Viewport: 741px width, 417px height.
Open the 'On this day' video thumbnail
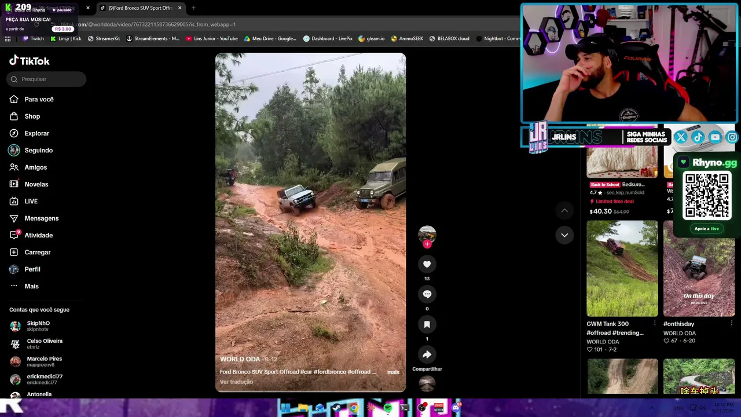click(699, 268)
